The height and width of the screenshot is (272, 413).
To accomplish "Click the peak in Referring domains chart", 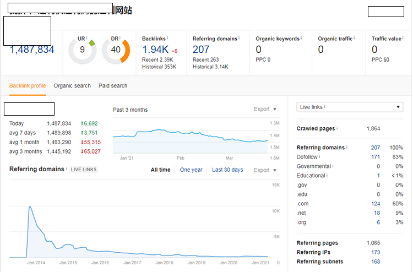I will click(x=29, y=206).
